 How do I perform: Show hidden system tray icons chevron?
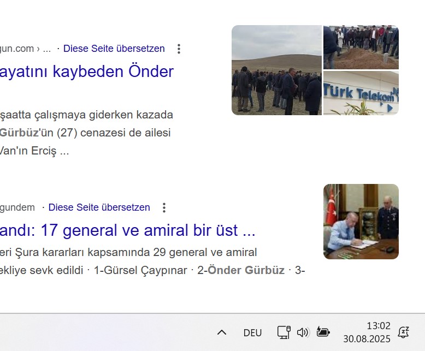222,332
